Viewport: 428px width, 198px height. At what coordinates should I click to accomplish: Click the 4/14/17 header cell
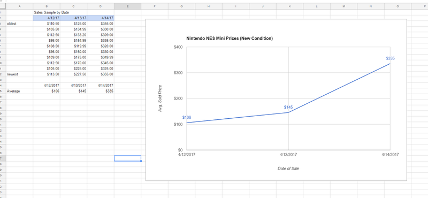click(x=101, y=18)
